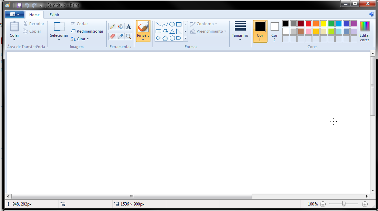378x211 pixels.
Task: Open Paint Help question mark icon
Action: coord(372,14)
